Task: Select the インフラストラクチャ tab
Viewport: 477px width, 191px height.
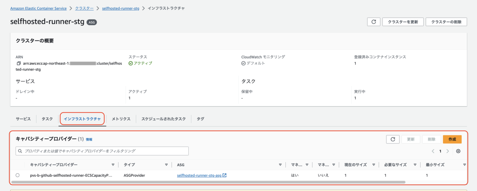Action: point(82,119)
